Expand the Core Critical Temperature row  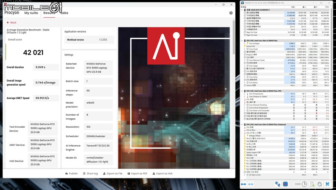coord(245,108)
